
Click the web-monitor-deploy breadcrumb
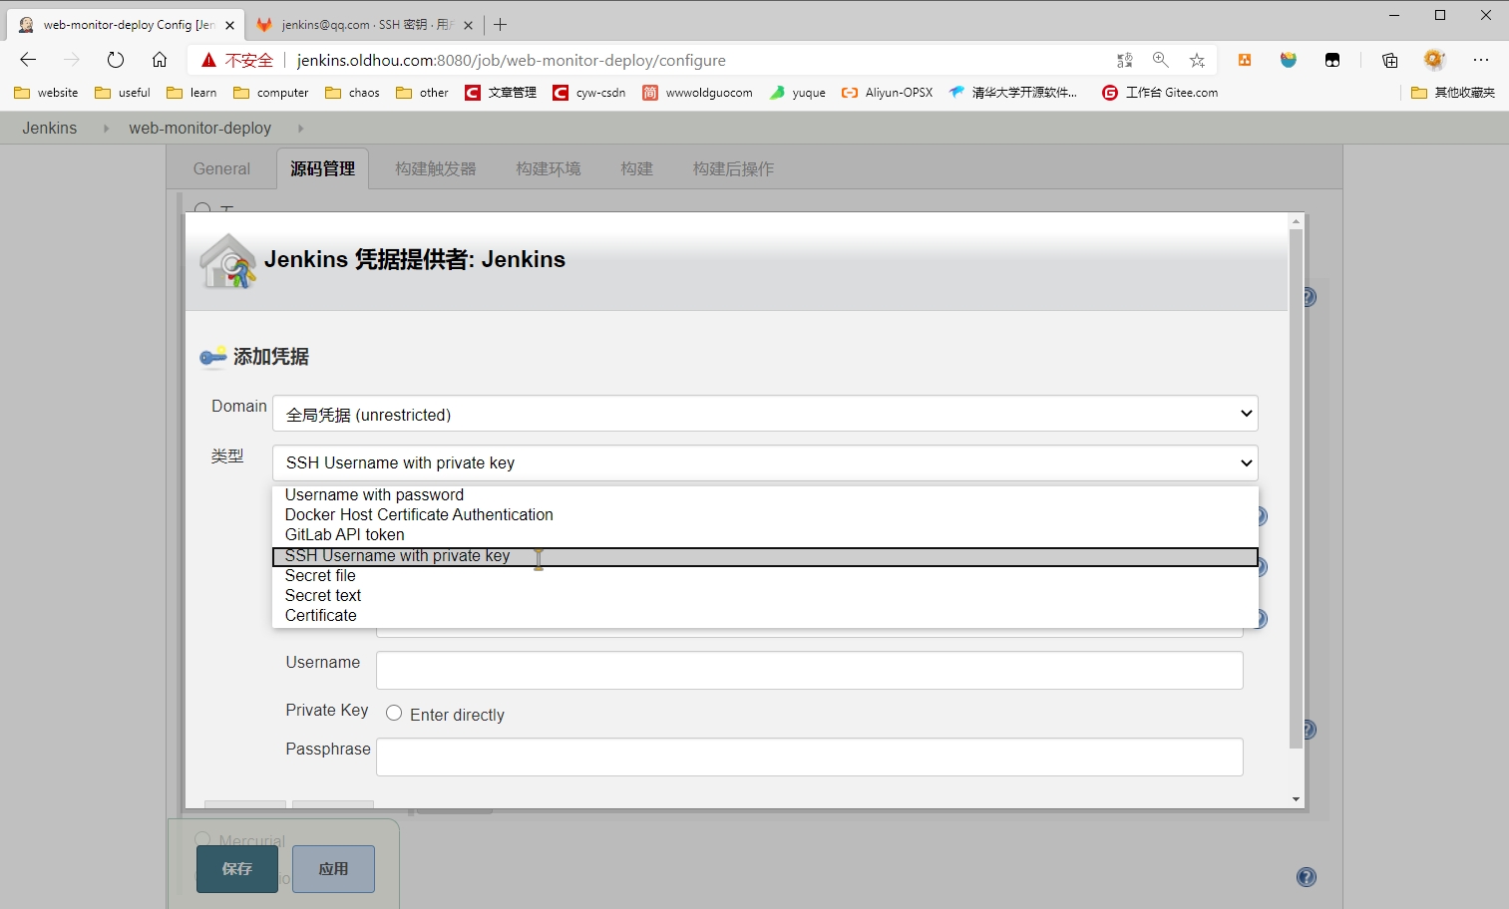pos(199,128)
